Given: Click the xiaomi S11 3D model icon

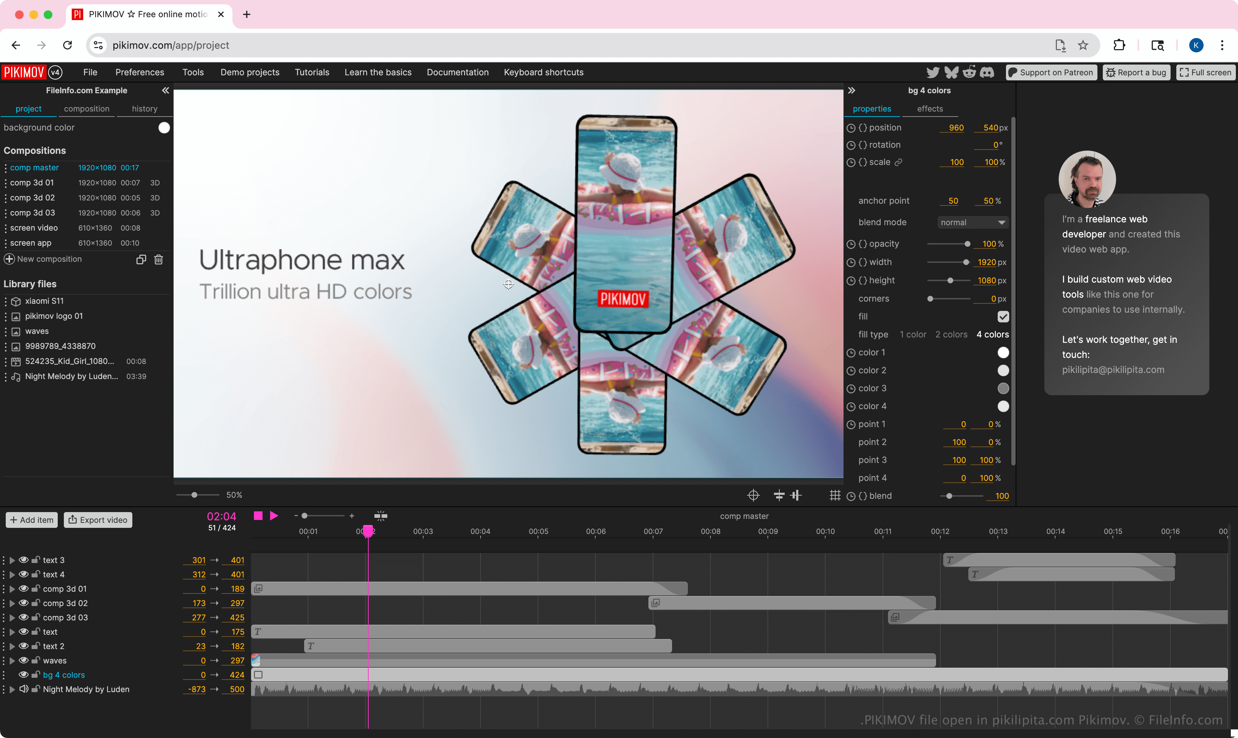Looking at the screenshot, I should (x=16, y=301).
